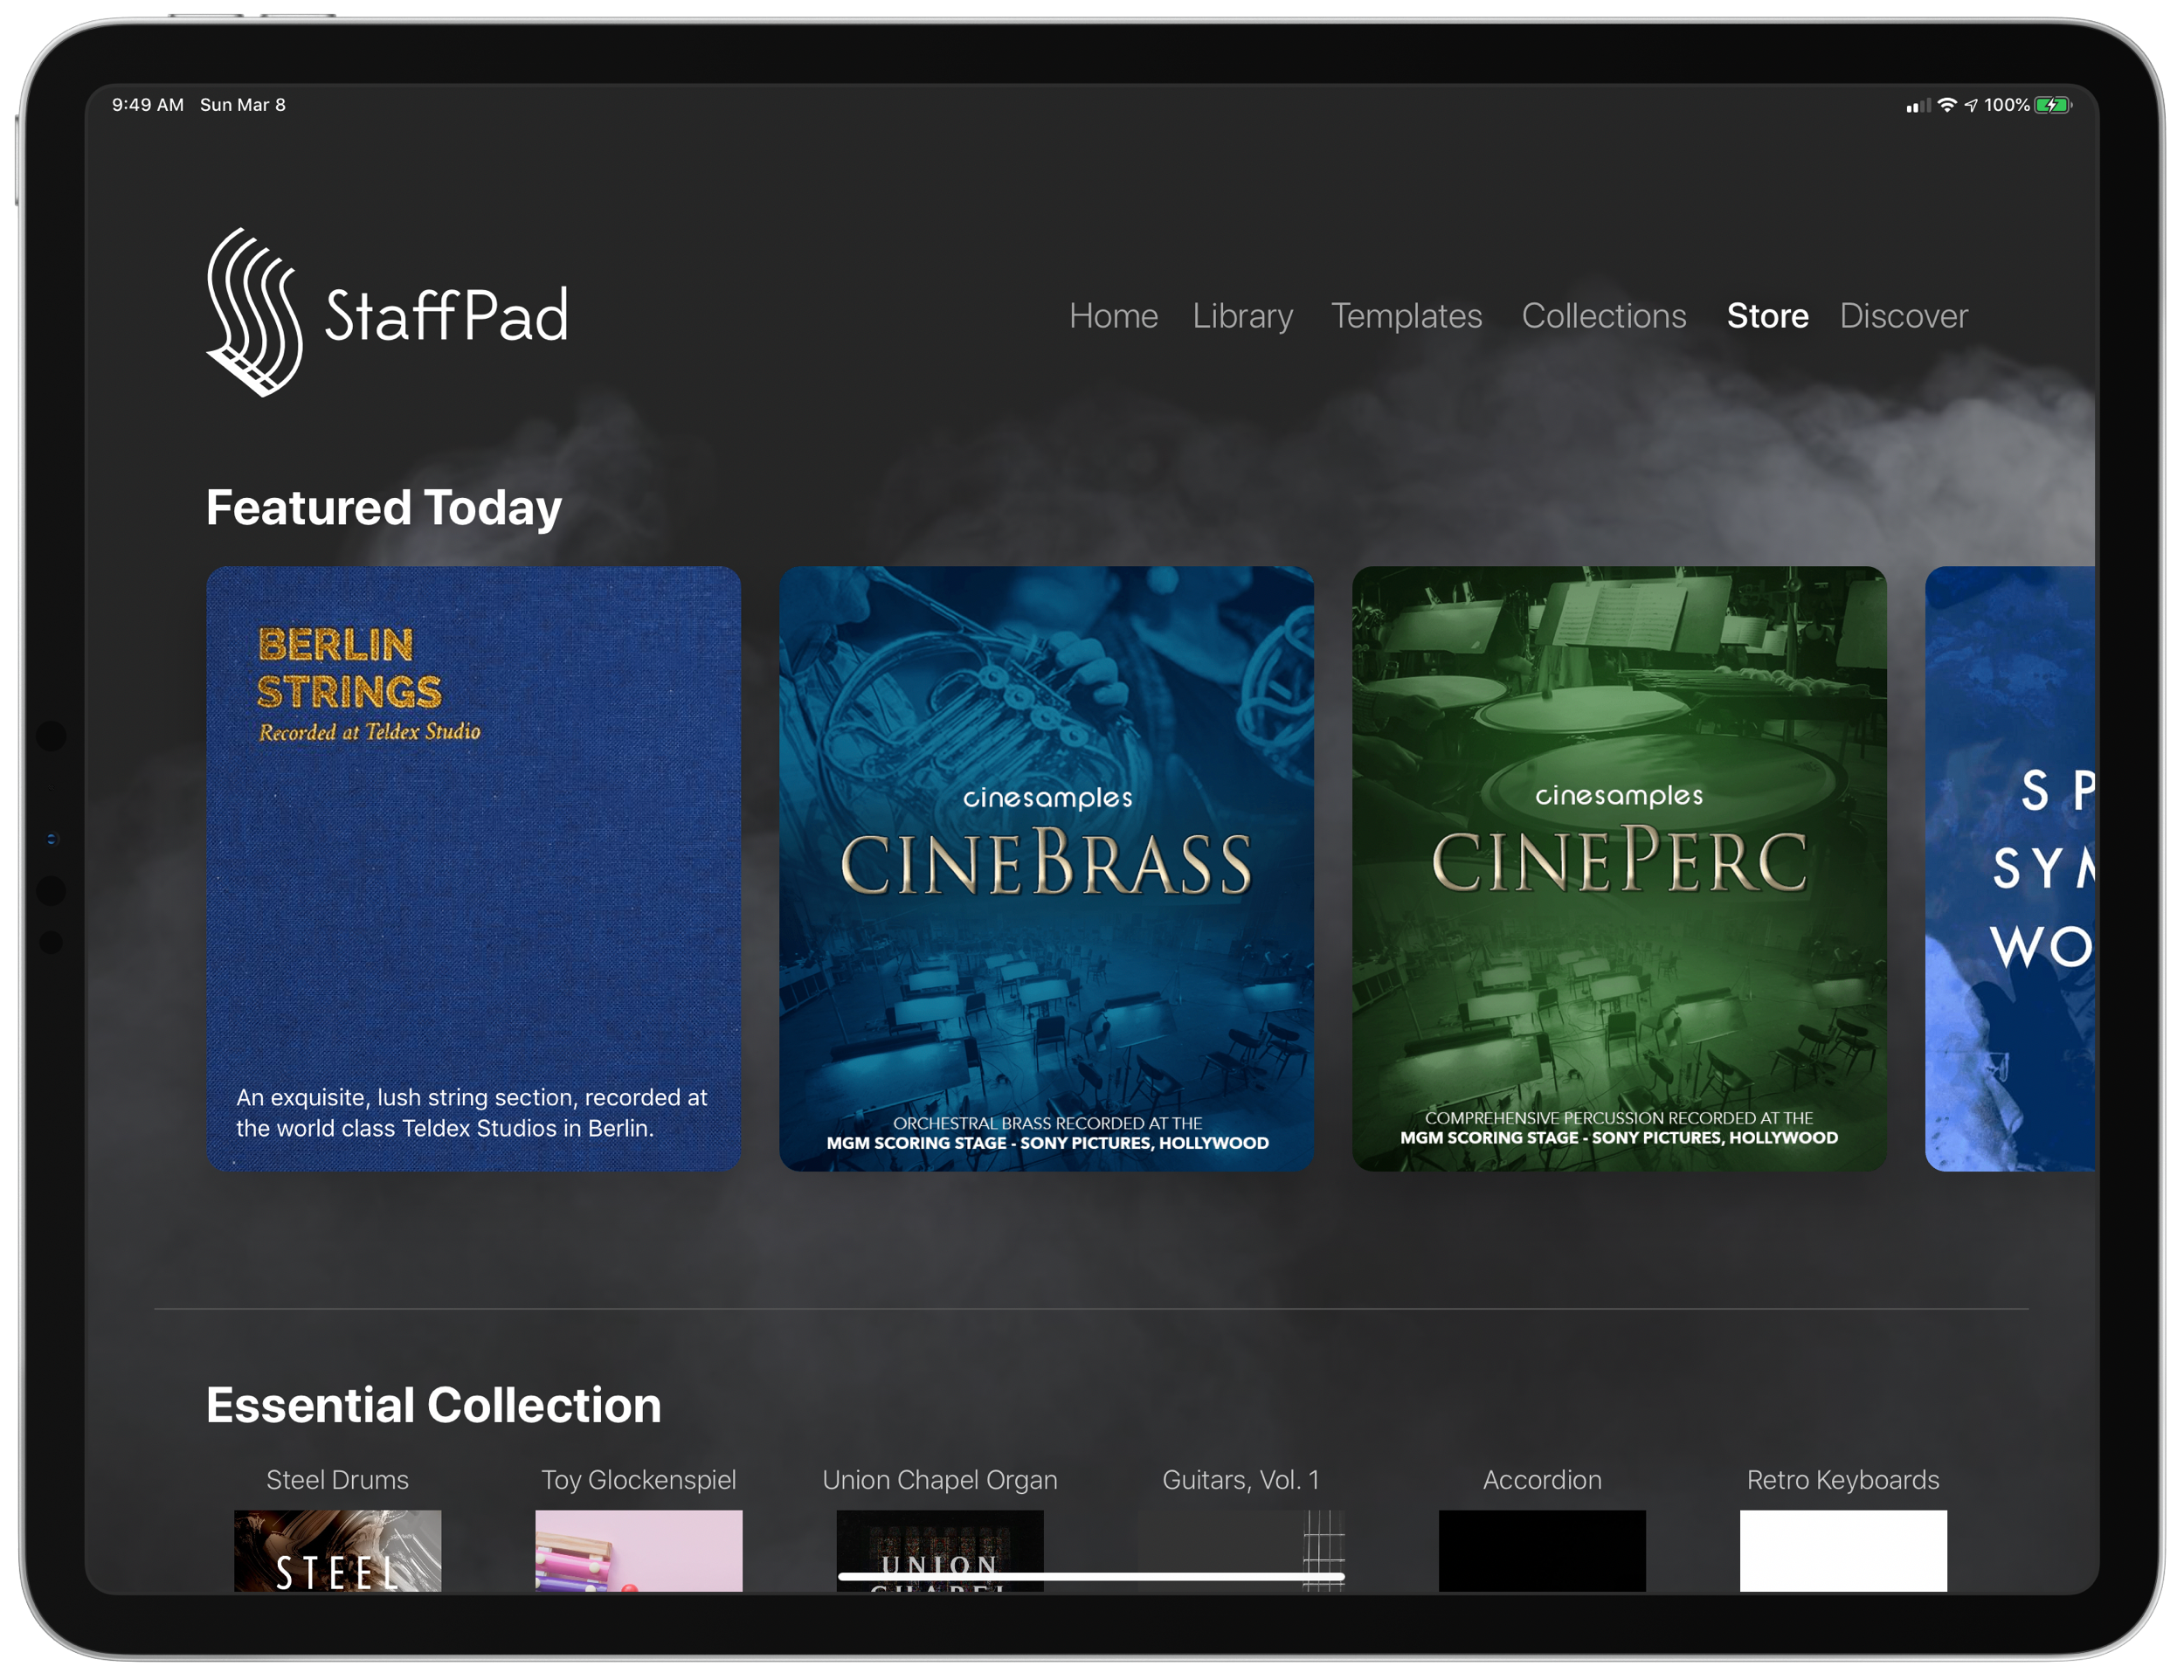
Task: Open the Berlin Strings featured card
Action: pyautogui.click(x=473, y=868)
